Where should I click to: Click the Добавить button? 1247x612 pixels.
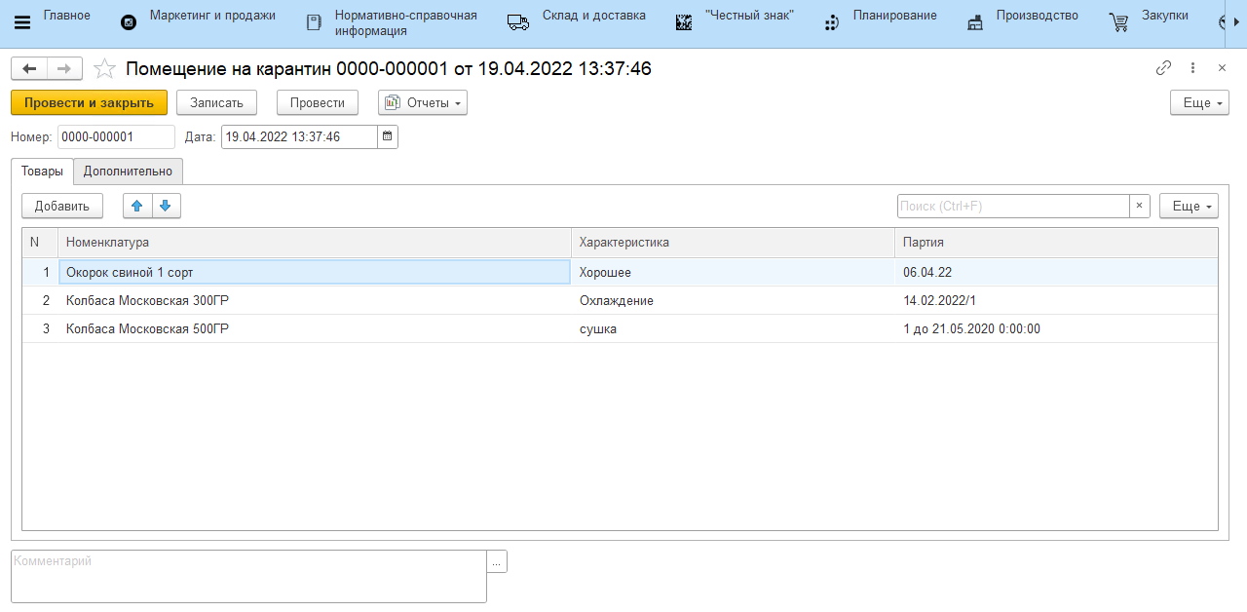coord(62,206)
